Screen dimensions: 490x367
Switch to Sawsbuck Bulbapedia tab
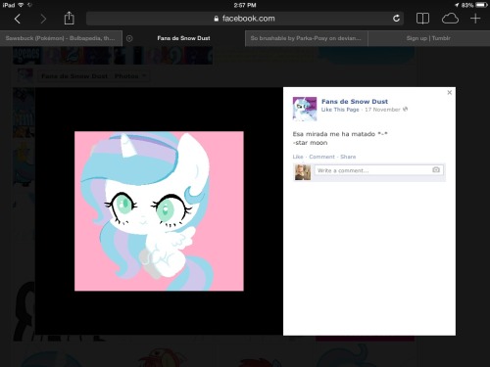click(x=61, y=38)
